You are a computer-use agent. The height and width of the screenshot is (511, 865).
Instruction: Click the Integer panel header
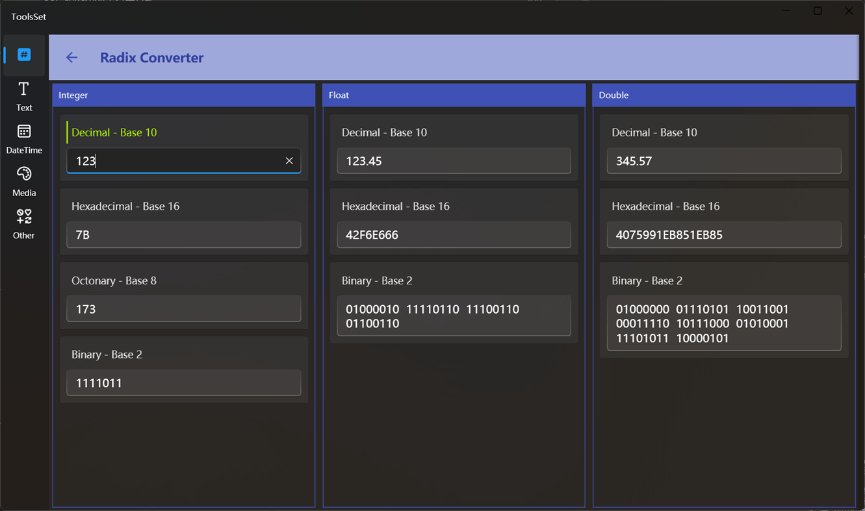(184, 95)
